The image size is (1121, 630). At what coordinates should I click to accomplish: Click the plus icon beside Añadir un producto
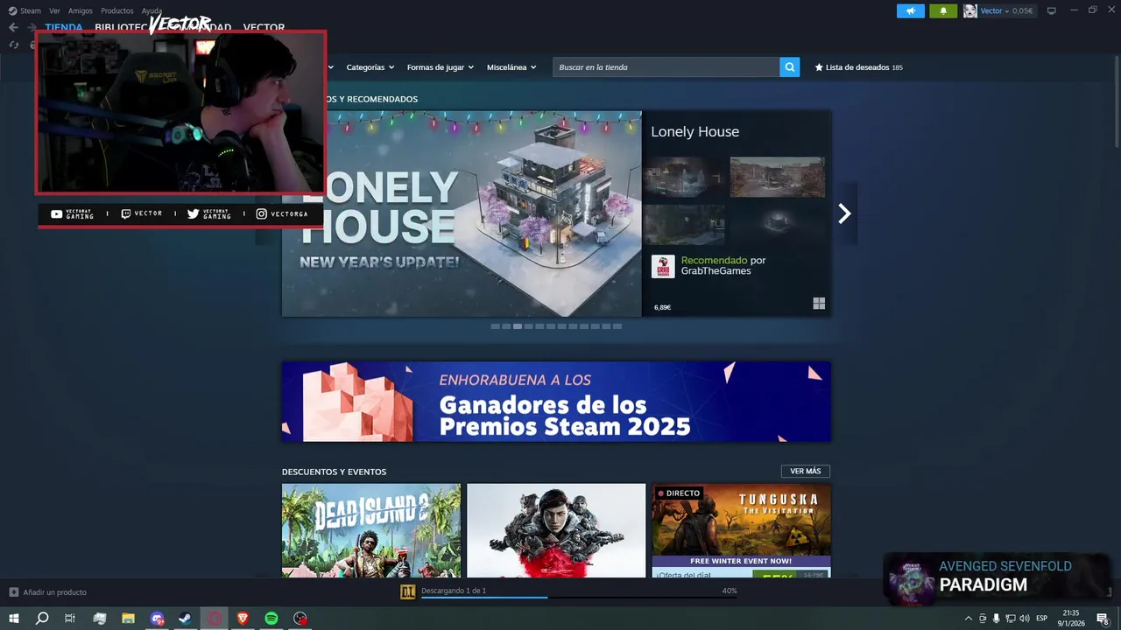13,592
